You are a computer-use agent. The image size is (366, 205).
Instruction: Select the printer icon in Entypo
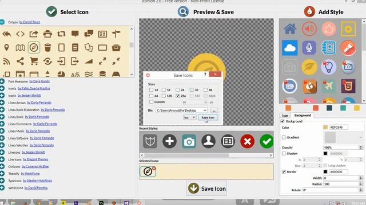(47, 34)
